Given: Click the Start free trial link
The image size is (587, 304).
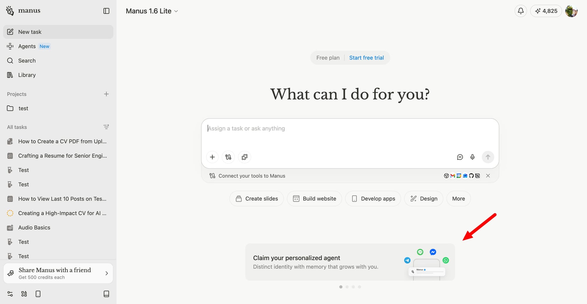Looking at the screenshot, I should (x=366, y=58).
